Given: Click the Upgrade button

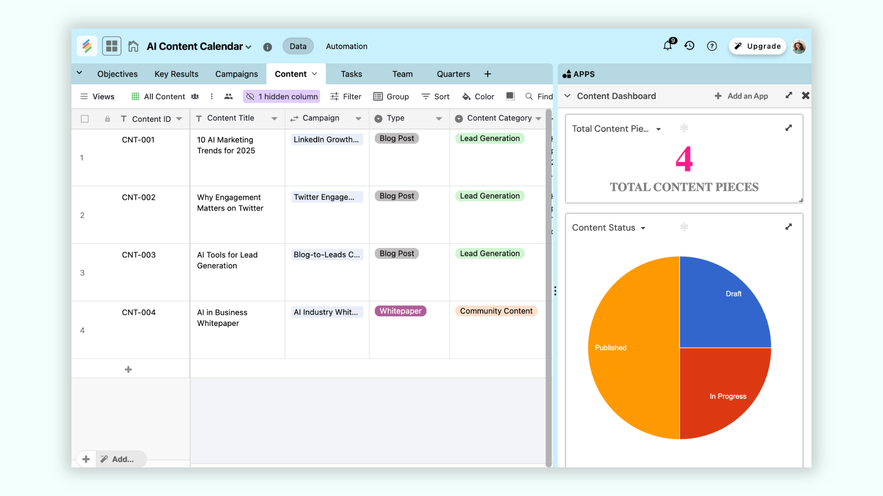Looking at the screenshot, I should (x=757, y=46).
